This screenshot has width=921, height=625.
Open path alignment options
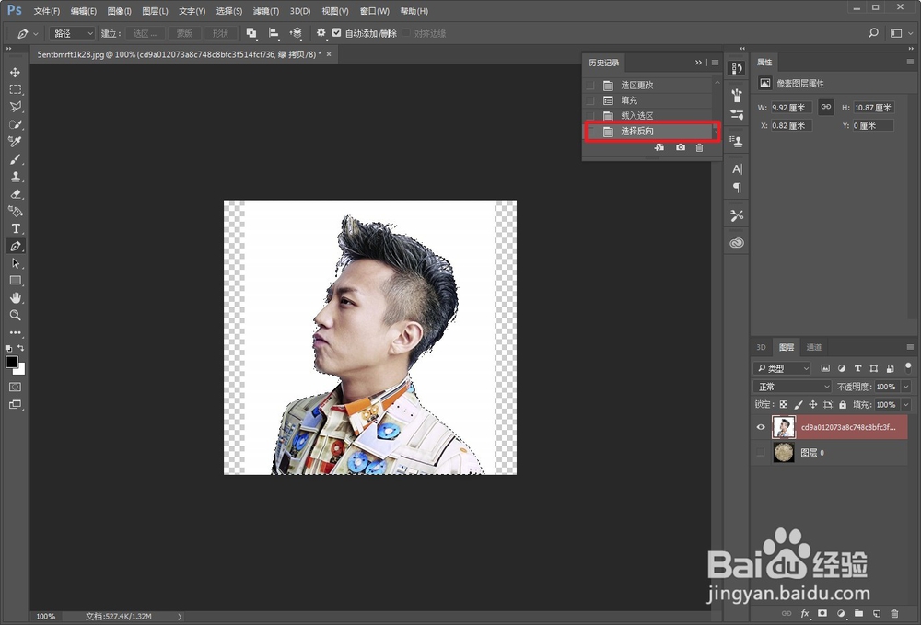274,33
